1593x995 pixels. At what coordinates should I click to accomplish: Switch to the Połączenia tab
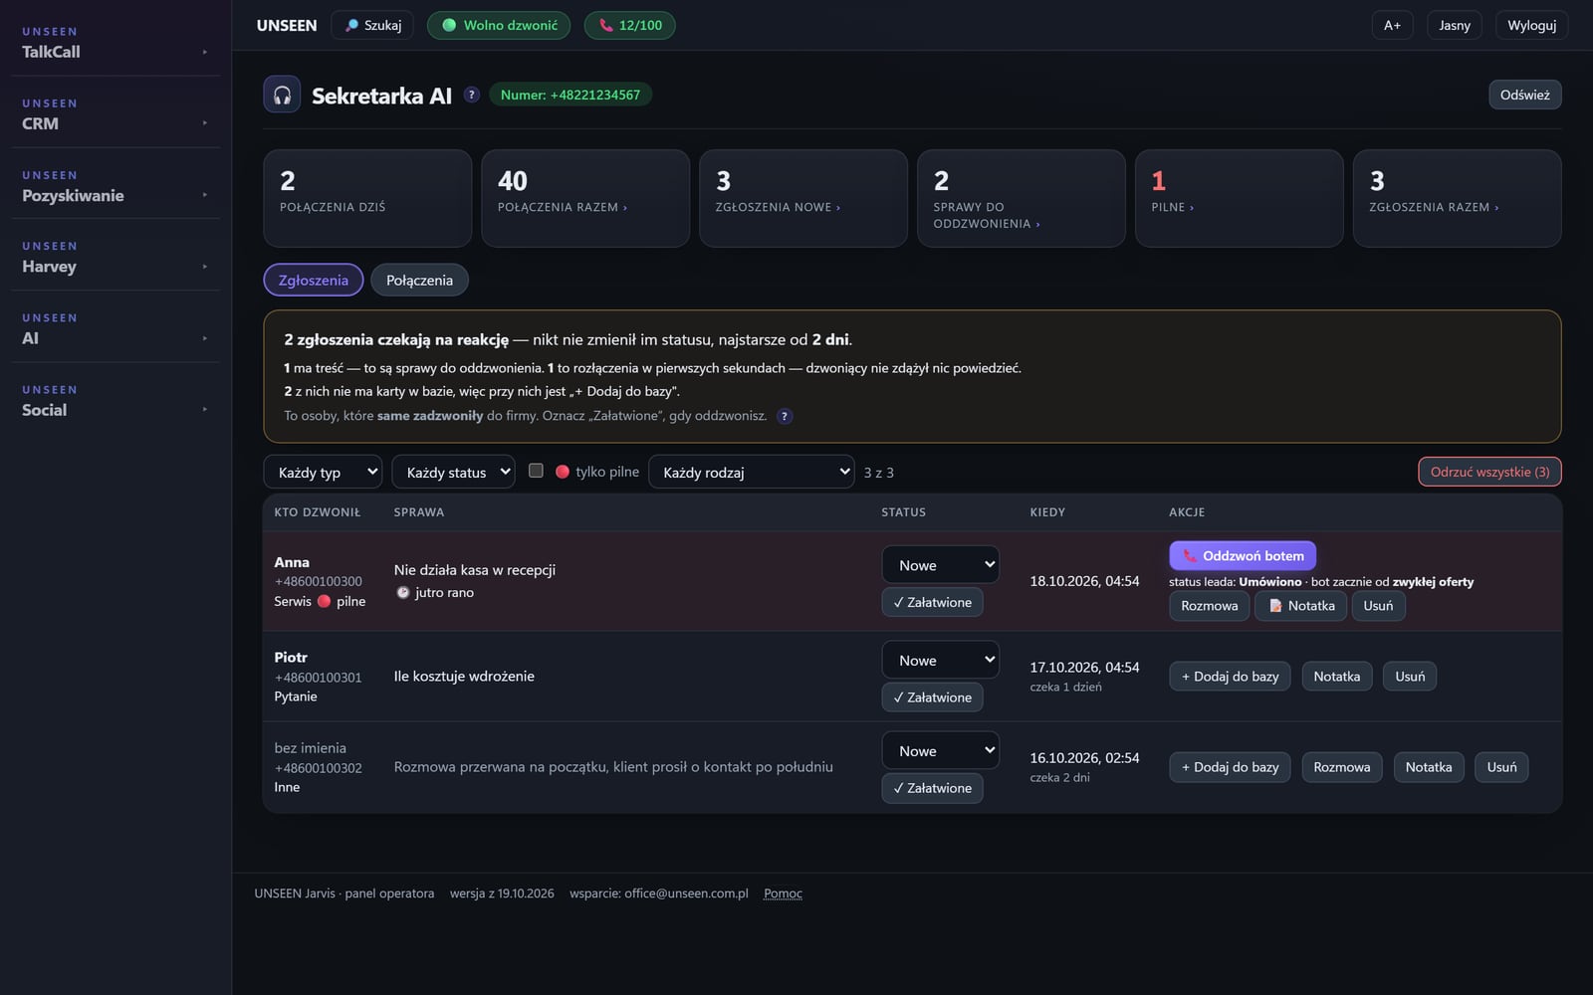[419, 280]
